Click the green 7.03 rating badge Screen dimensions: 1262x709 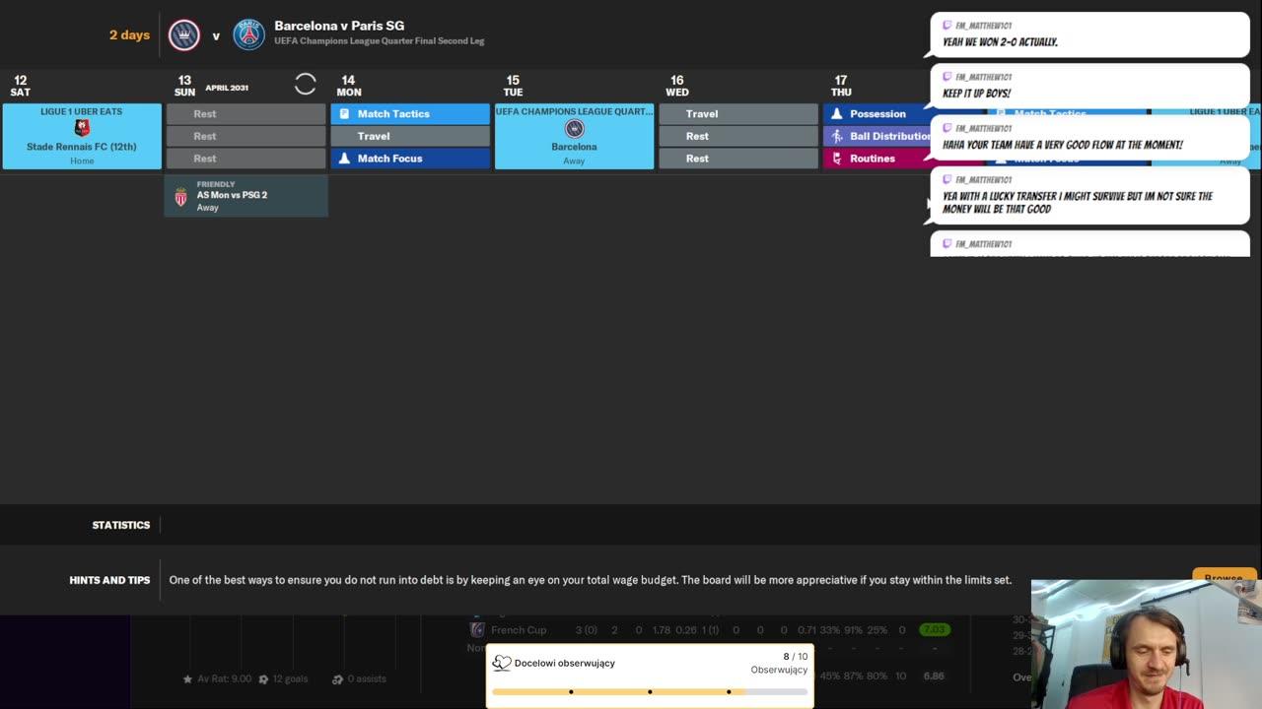point(934,630)
